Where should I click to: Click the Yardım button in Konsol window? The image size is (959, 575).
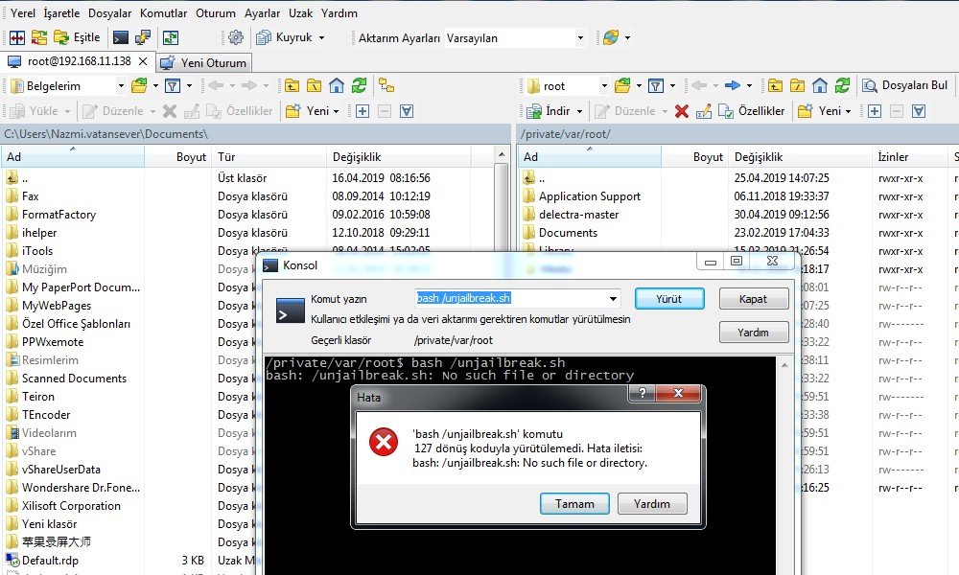[x=753, y=333]
